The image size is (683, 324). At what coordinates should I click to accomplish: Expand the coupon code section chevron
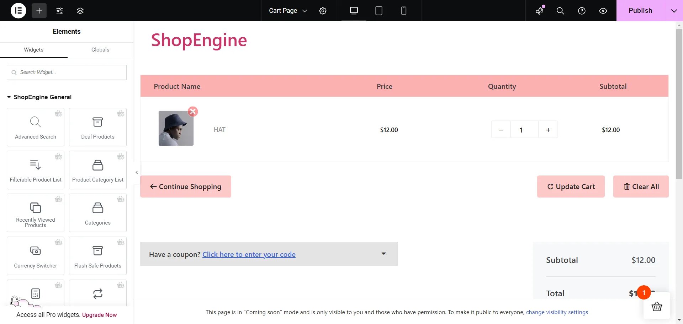click(384, 254)
